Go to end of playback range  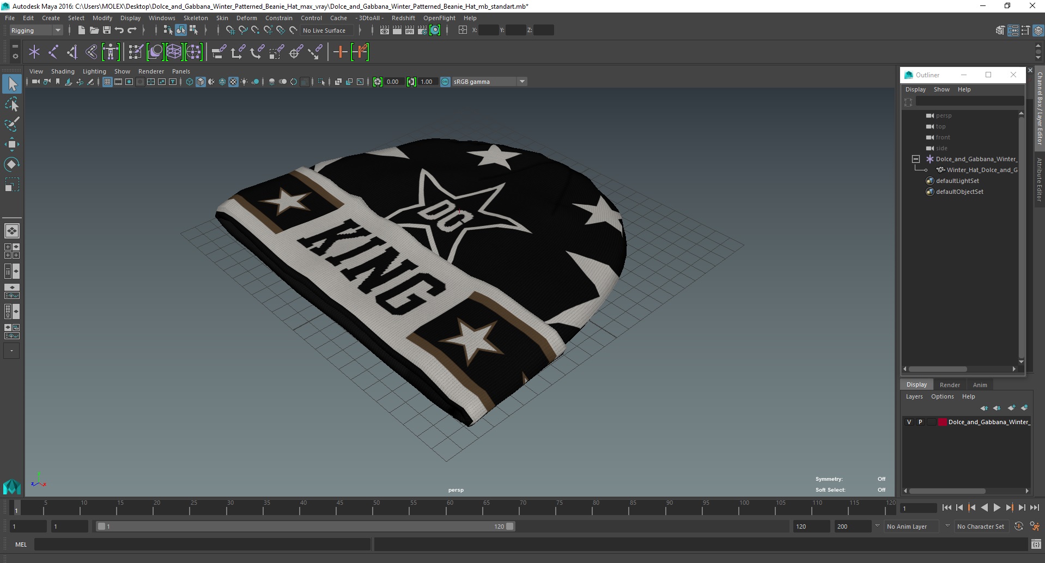point(1034,507)
